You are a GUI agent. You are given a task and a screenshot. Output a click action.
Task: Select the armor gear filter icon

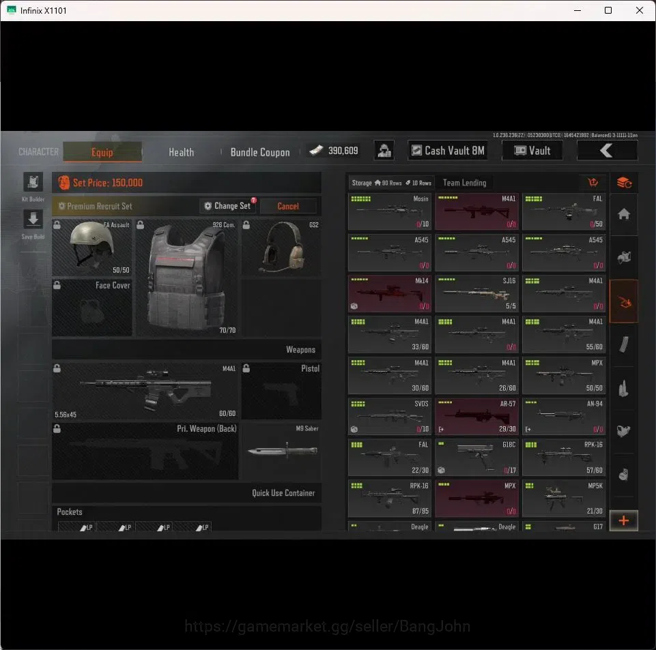point(624,257)
